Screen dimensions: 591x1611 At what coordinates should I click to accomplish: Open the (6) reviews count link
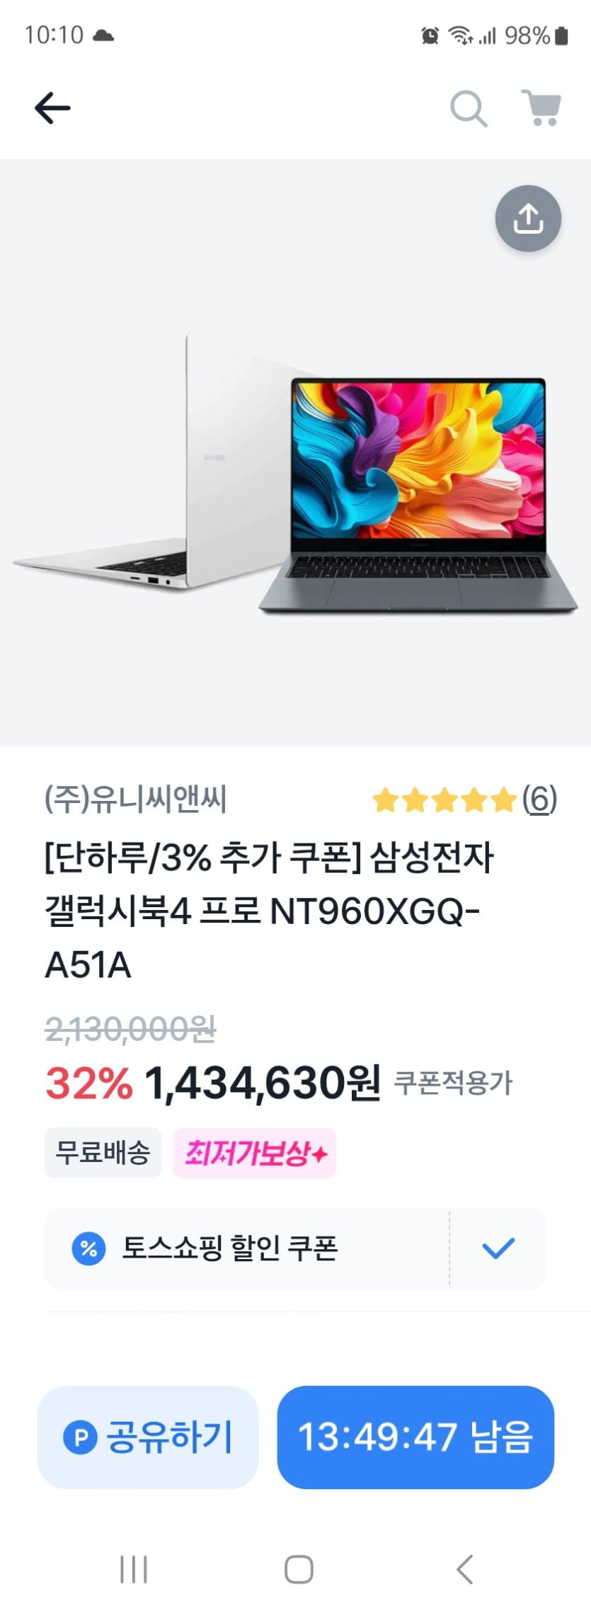point(539,799)
